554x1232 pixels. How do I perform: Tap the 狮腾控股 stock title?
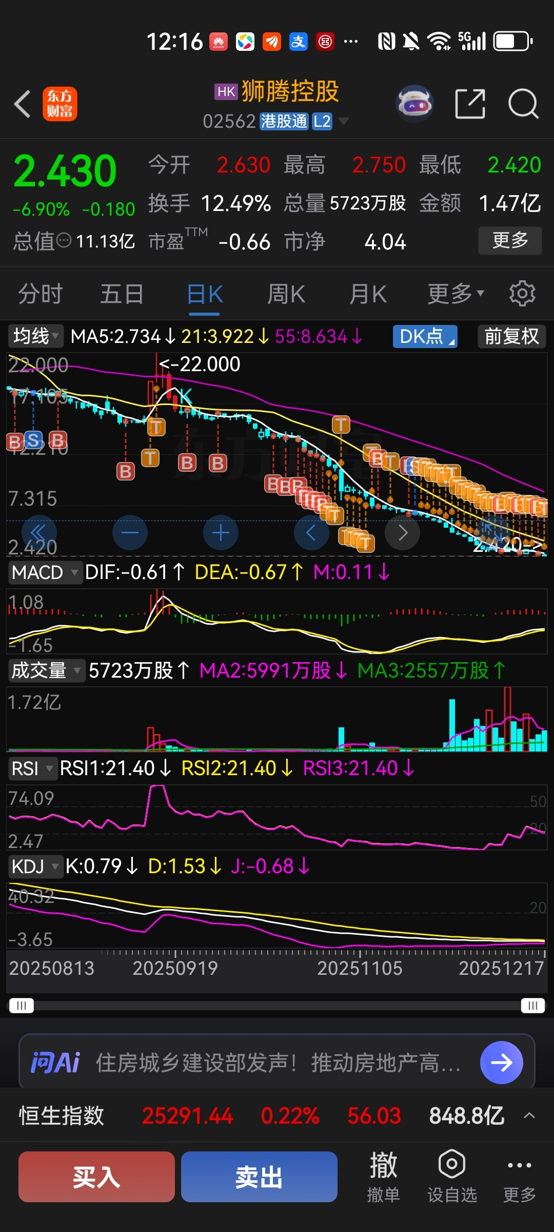click(290, 91)
